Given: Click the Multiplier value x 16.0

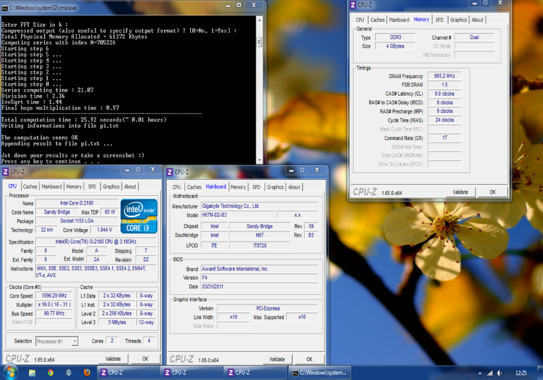Looking at the screenshot, I should (x=54, y=305).
